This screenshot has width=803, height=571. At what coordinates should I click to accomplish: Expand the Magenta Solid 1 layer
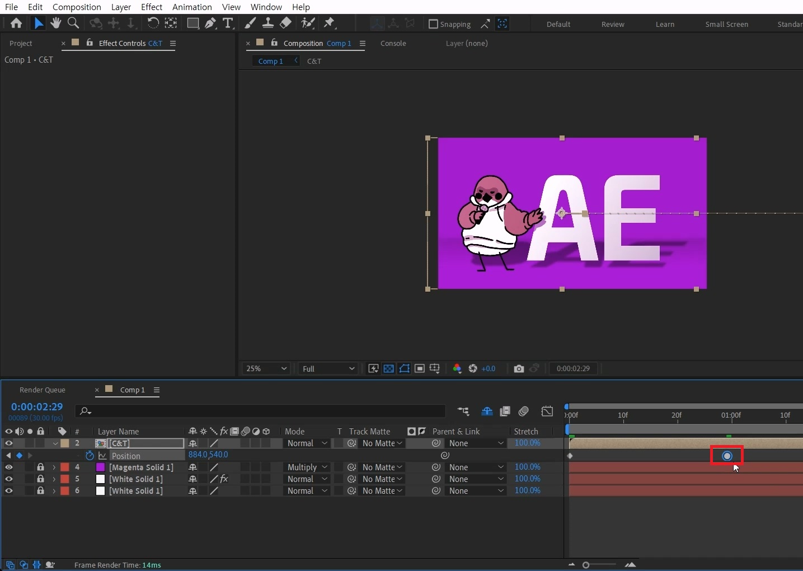[x=54, y=467]
